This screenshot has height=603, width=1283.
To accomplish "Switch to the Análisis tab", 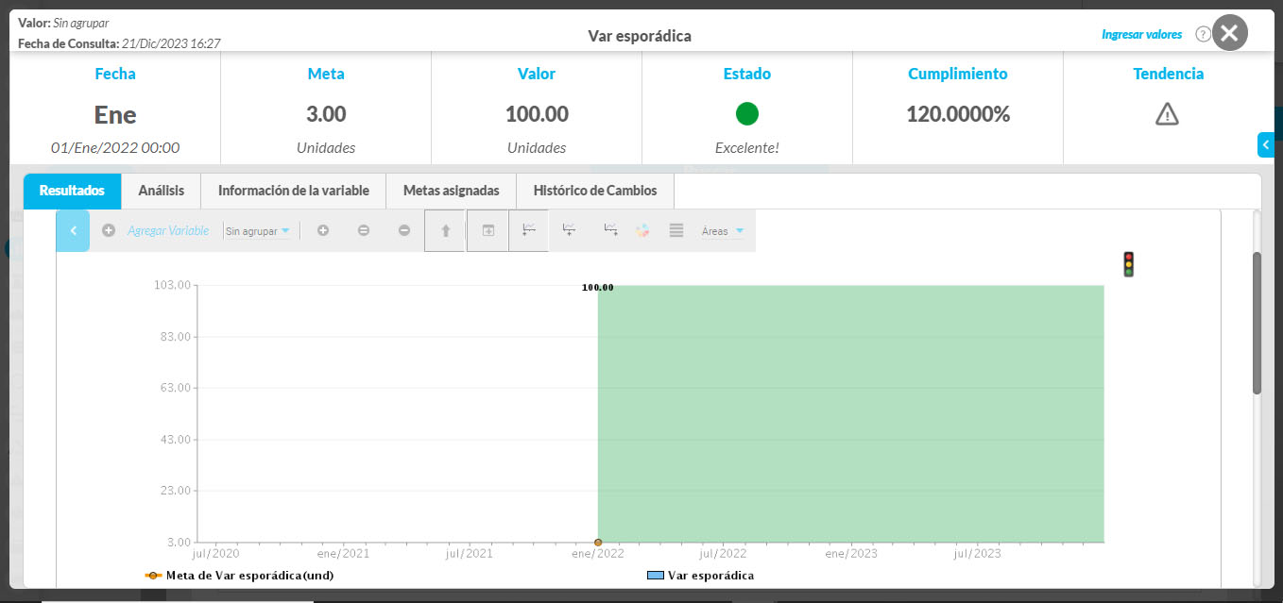I will (162, 191).
